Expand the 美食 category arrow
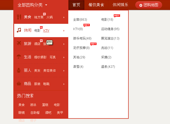Screen dimensions: 170x124 pyautogui.click(x=64, y=17)
